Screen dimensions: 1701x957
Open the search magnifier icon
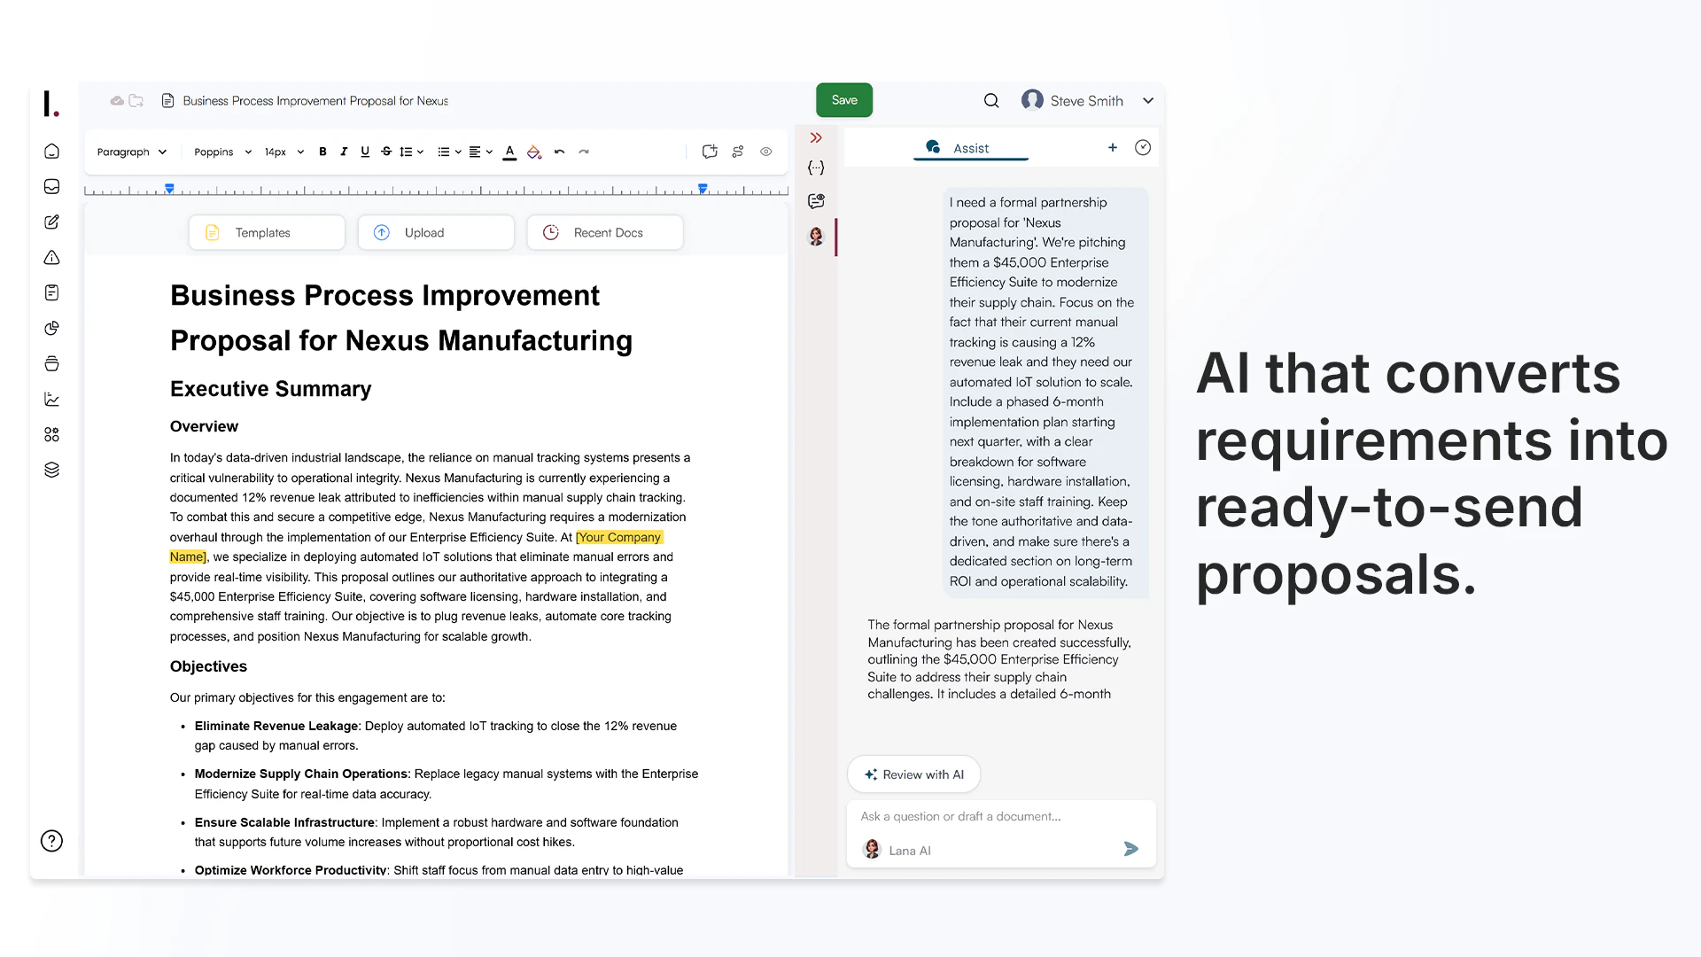[991, 101]
